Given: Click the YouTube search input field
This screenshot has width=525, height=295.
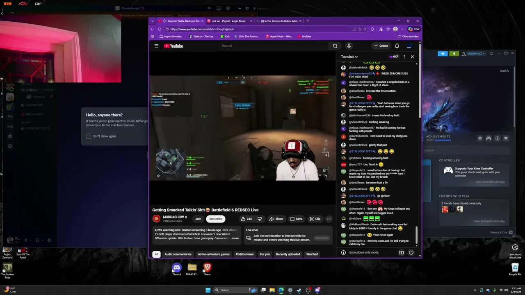Looking at the screenshot, I should 274,46.
